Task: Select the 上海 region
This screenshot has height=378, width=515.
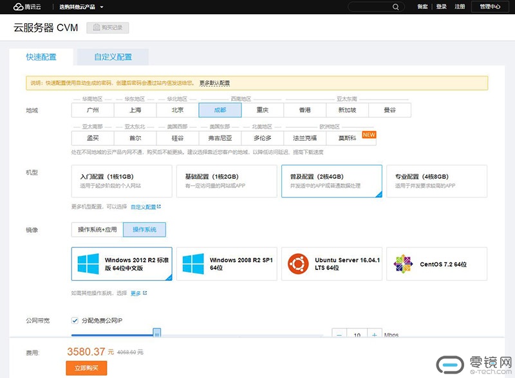Action: [x=135, y=110]
